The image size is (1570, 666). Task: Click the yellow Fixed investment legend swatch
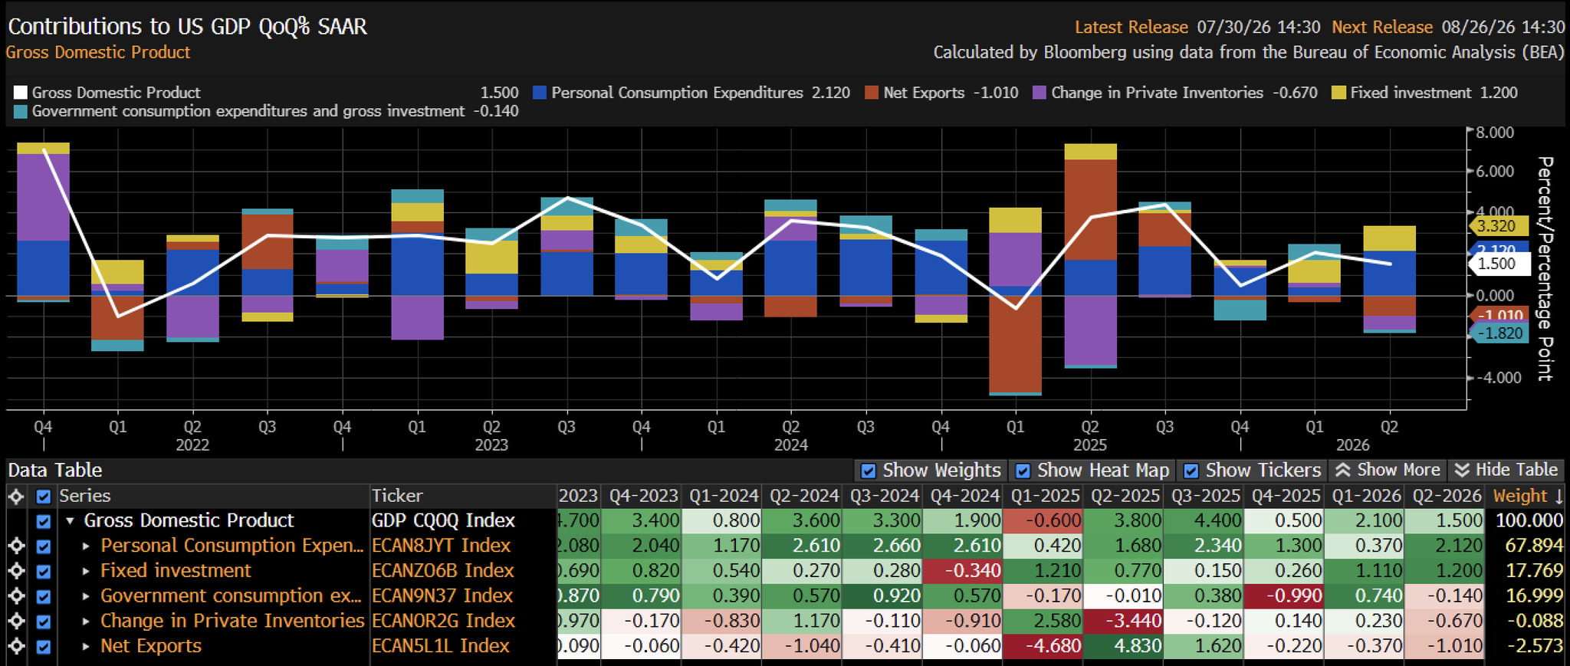[1338, 93]
